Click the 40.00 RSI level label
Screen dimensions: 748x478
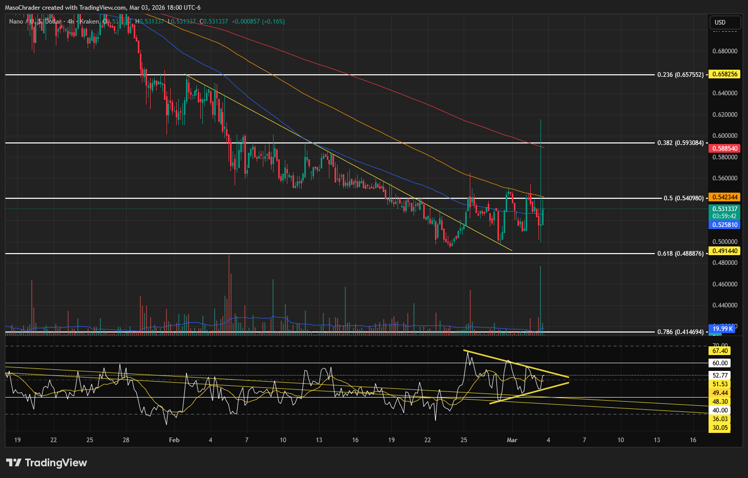point(720,410)
